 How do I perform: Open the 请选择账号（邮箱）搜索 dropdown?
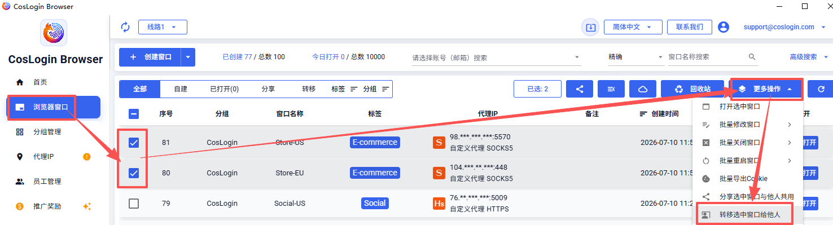tap(496, 58)
